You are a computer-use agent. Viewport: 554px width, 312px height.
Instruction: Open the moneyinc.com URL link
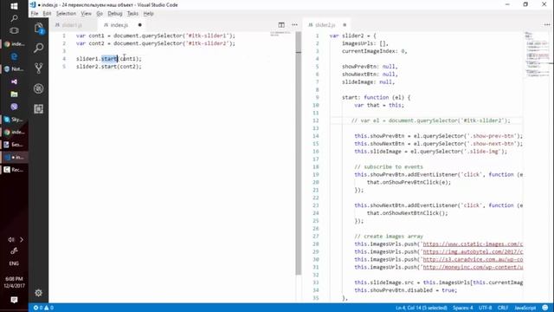pyautogui.click(x=473, y=267)
